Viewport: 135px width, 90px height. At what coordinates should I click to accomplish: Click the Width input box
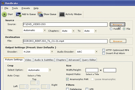click(92, 70)
